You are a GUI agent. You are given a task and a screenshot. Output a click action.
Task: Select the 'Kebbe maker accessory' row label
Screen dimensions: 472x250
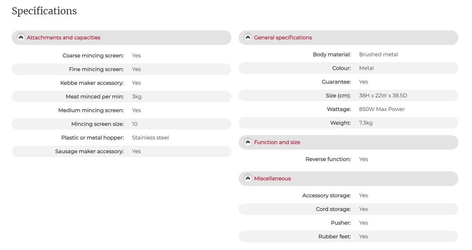tap(92, 83)
